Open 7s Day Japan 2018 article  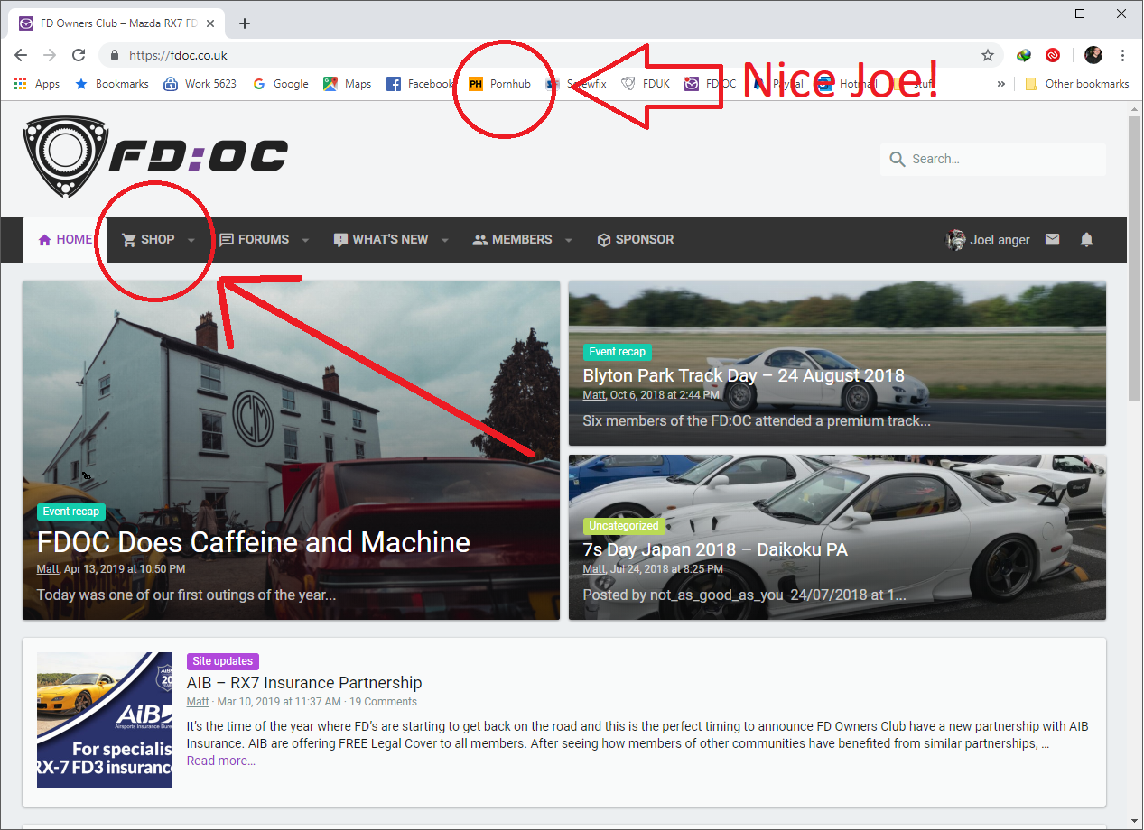click(x=715, y=549)
